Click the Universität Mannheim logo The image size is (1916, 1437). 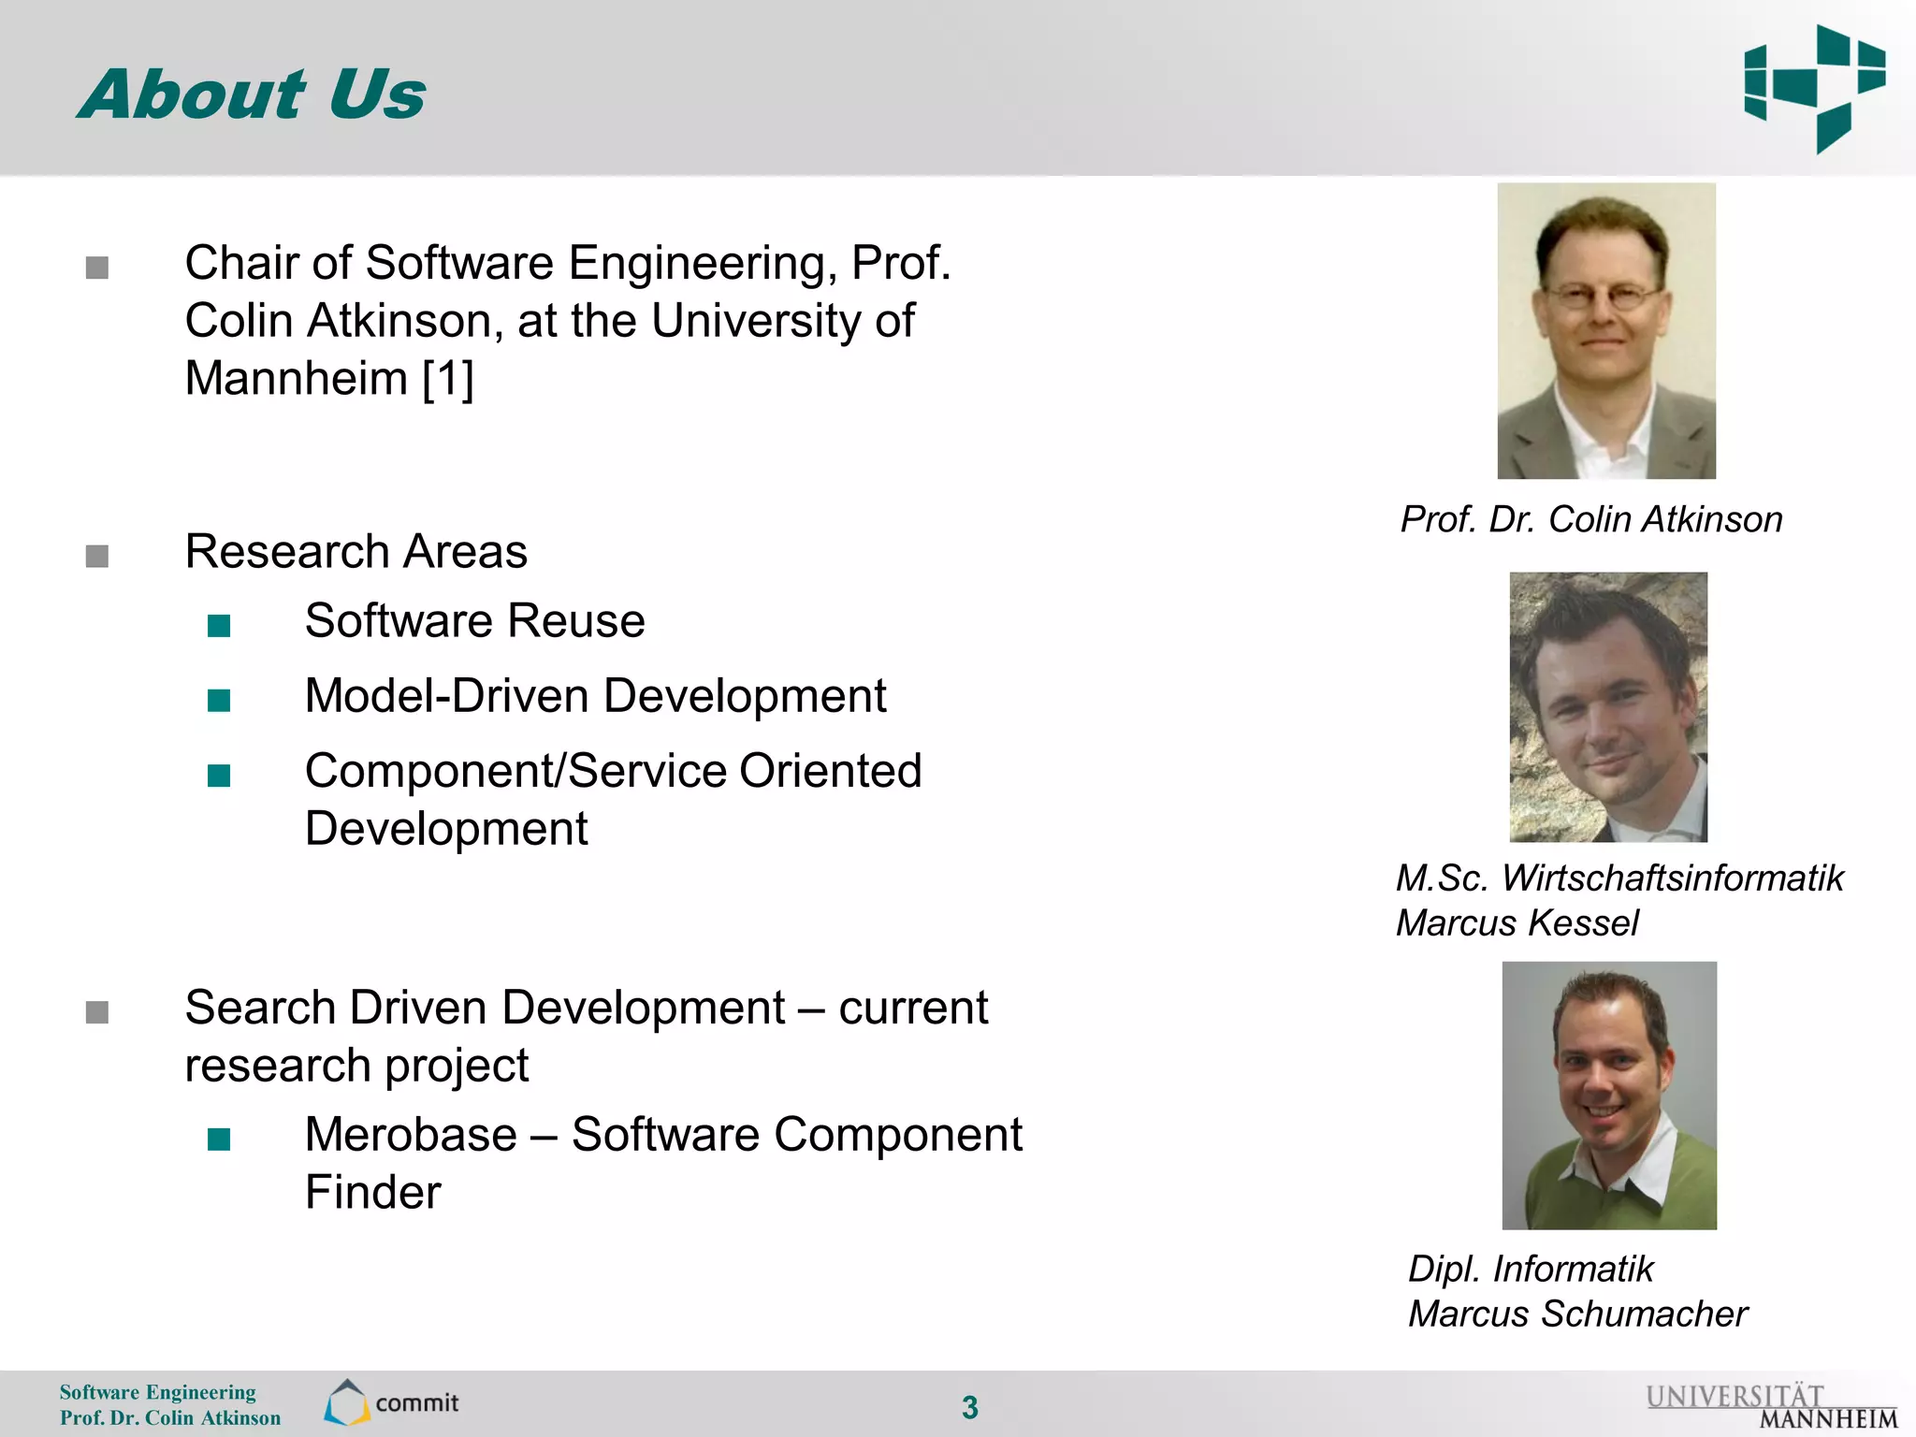1772,1406
